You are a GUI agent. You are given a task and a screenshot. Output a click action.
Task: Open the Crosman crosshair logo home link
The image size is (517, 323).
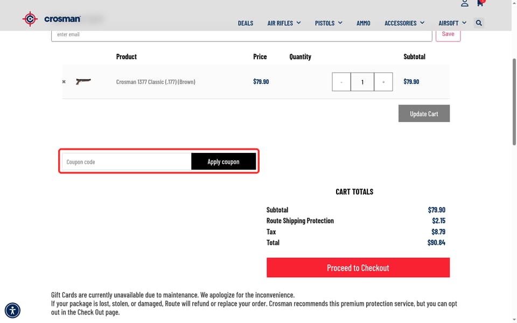[x=30, y=19]
